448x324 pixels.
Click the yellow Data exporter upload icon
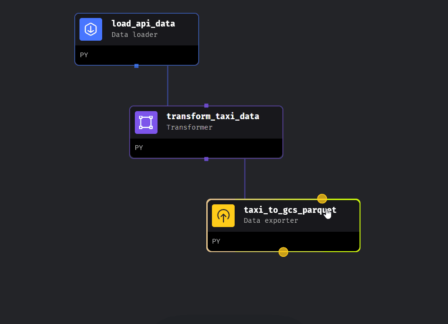pos(223,216)
